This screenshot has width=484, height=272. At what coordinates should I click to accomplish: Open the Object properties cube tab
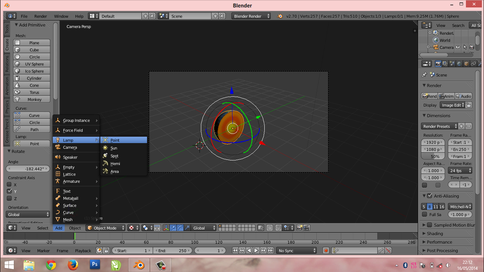pos(466,64)
